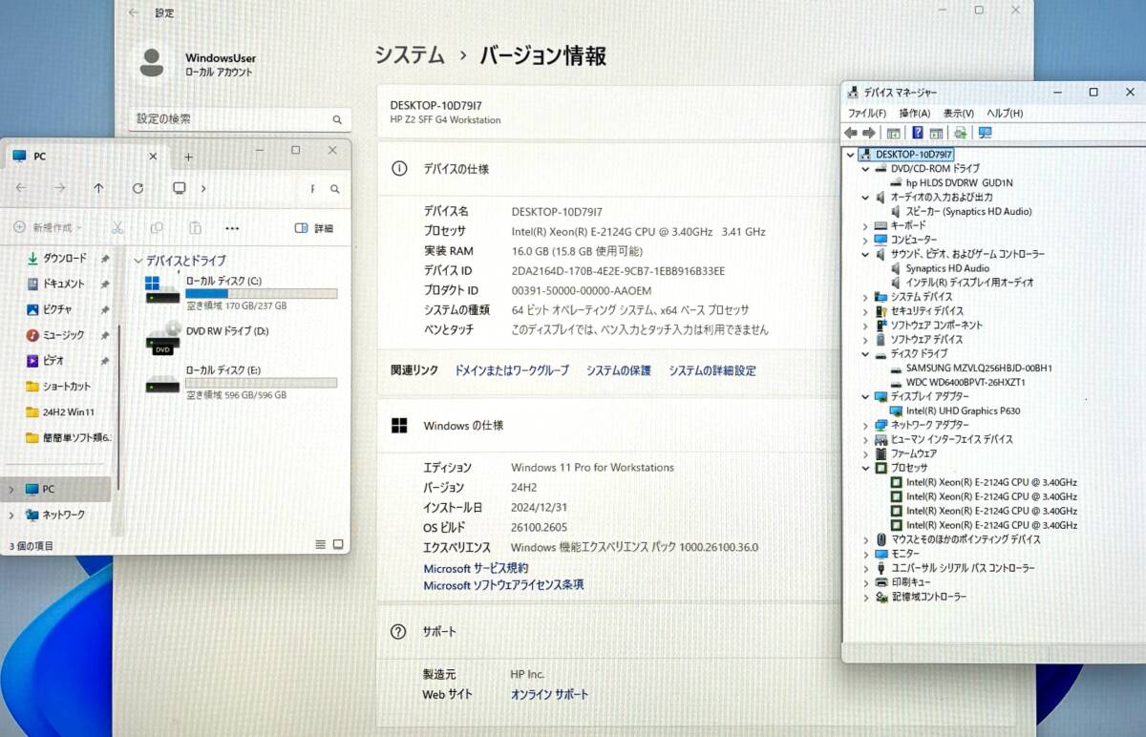
Task: Toggle the 詳細 details pane button
Action: tap(314, 228)
